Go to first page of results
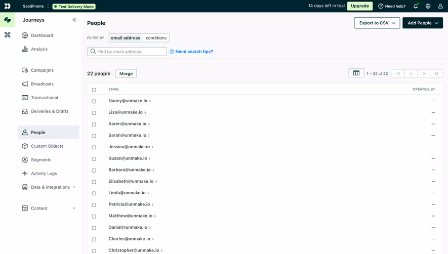The height and width of the screenshot is (254, 448). [398, 74]
